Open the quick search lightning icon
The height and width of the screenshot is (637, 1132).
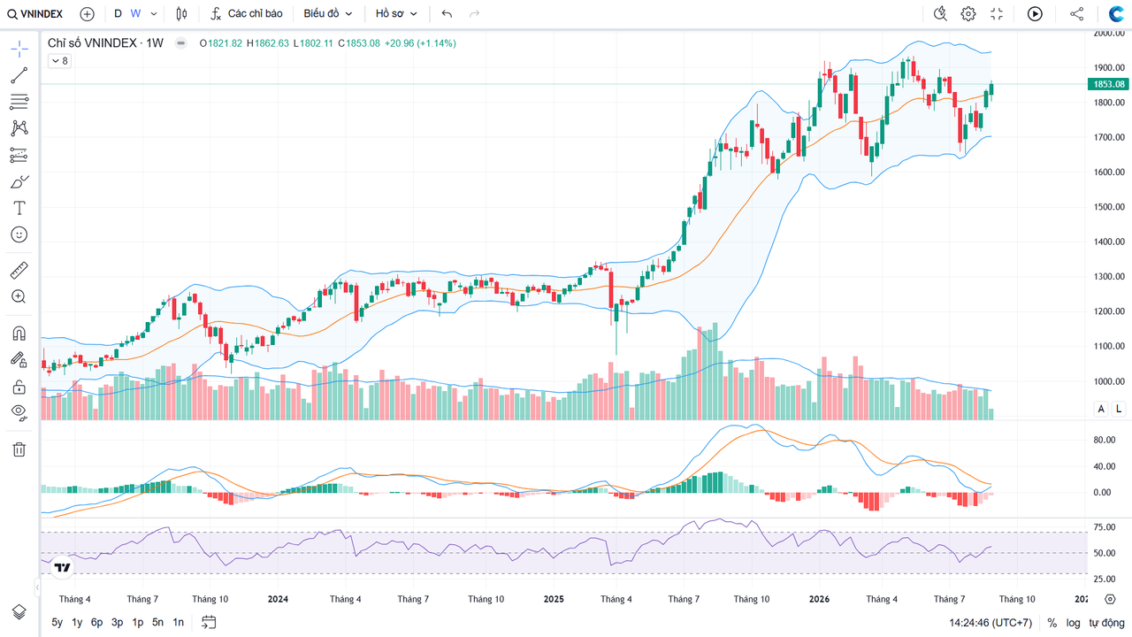click(940, 14)
